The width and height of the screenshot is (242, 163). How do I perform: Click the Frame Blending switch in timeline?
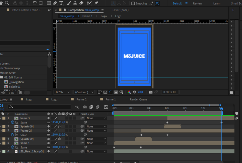tap(91, 107)
